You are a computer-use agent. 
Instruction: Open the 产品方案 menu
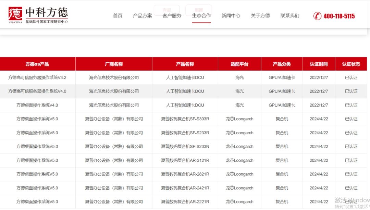tap(143, 15)
